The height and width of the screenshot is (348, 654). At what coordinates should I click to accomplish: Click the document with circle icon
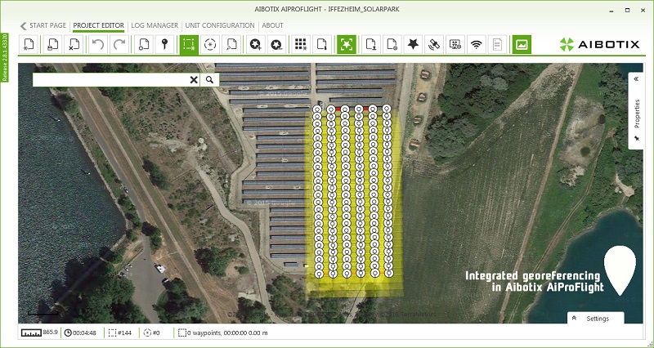[x=143, y=44]
